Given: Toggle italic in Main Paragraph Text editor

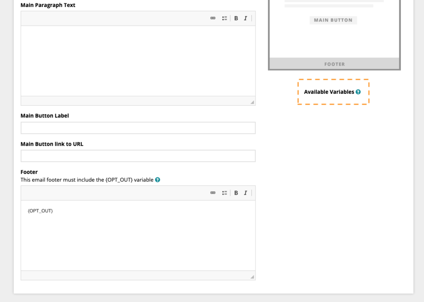Looking at the screenshot, I should click(246, 18).
